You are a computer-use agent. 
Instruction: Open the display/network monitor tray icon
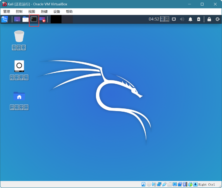click(x=174, y=19)
